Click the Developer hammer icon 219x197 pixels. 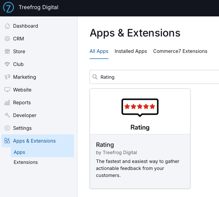(x=7, y=115)
